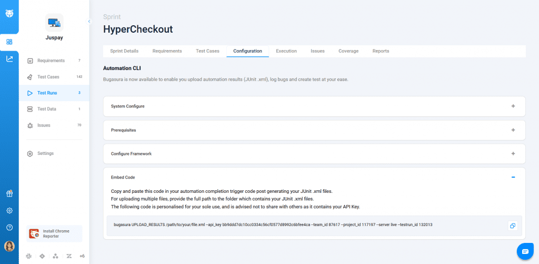Image resolution: width=539 pixels, height=264 pixels.
Task: Click the Slack integration icon
Action: 29,256
